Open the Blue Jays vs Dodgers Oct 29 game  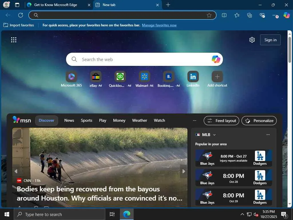point(233,197)
